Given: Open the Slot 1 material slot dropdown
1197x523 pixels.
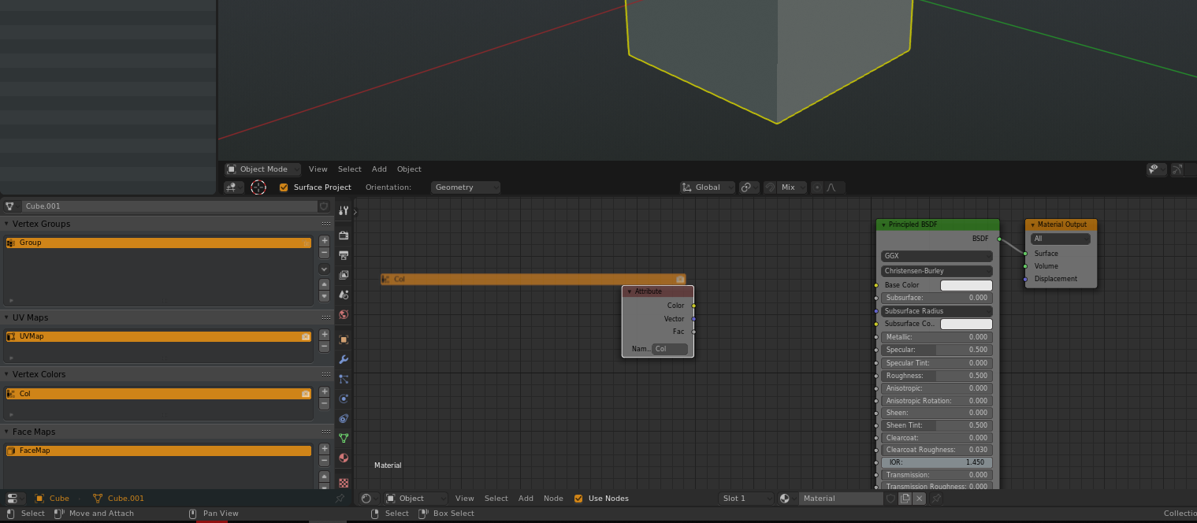Looking at the screenshot, I should coord(747,499).
